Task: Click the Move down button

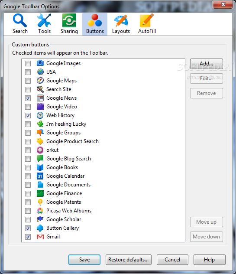Action: click(207, 237)
